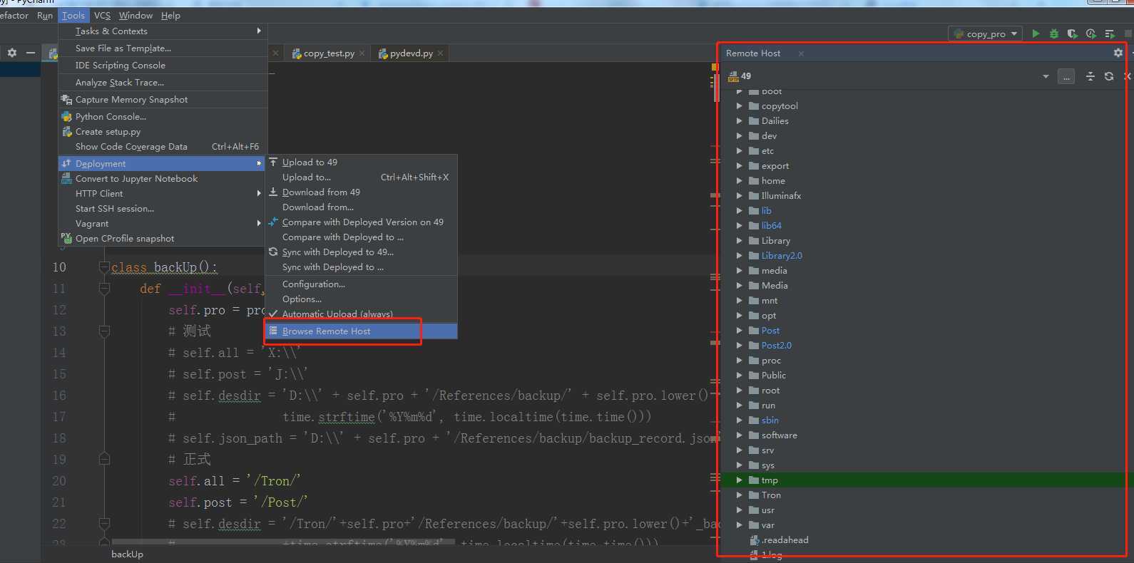Click Compare with Deployed Version icon

coord(273,222)
